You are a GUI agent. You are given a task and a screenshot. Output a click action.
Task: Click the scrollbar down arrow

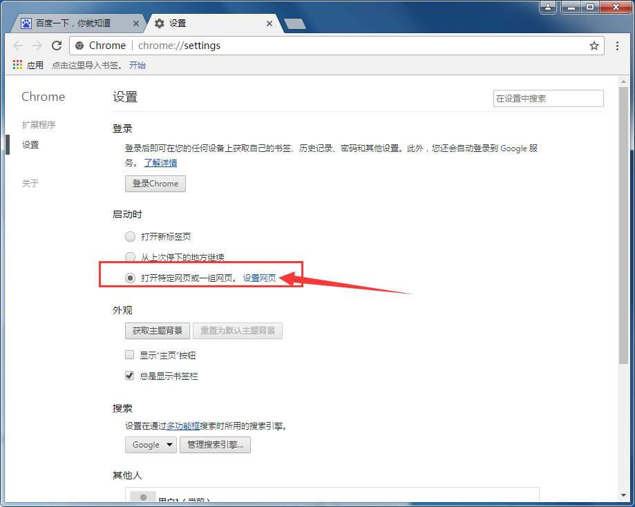[623, 495]
